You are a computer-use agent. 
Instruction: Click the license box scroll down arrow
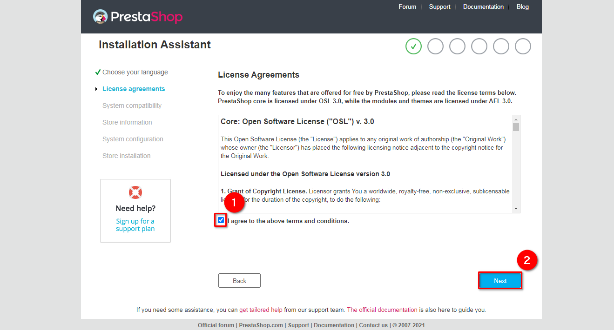point(516,209)
